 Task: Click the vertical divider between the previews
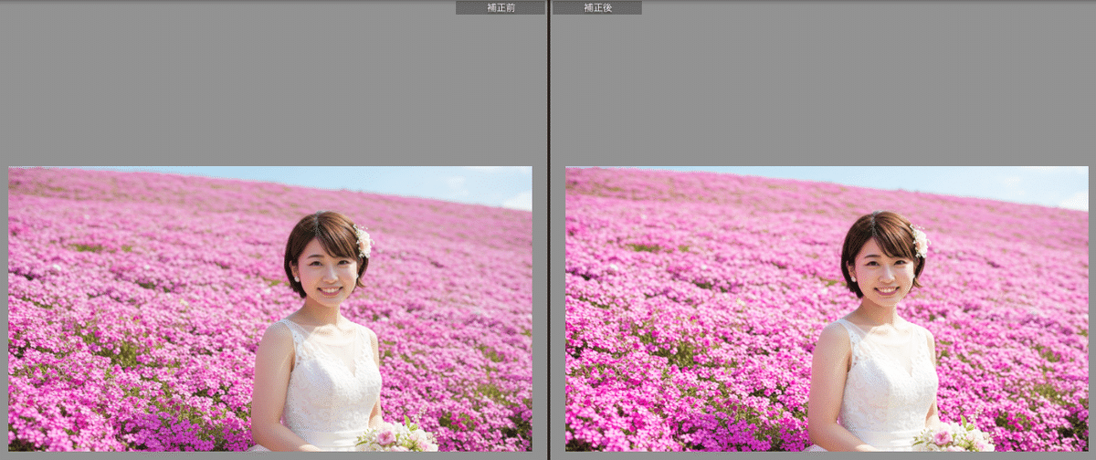click(x=548, y=228)
